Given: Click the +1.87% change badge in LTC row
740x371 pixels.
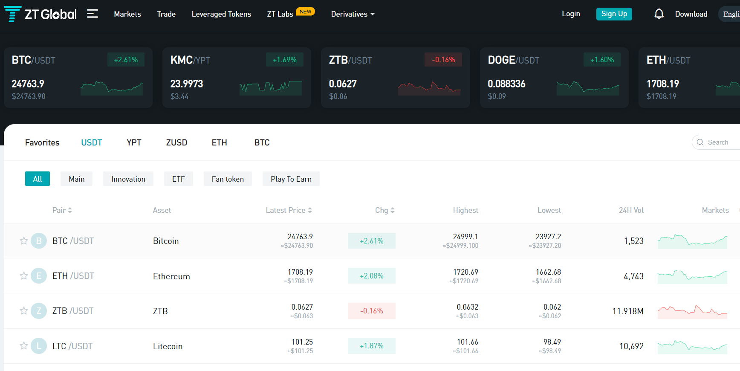Looking at the screenshot, I should pyautogui.click(x=372, y=346).
